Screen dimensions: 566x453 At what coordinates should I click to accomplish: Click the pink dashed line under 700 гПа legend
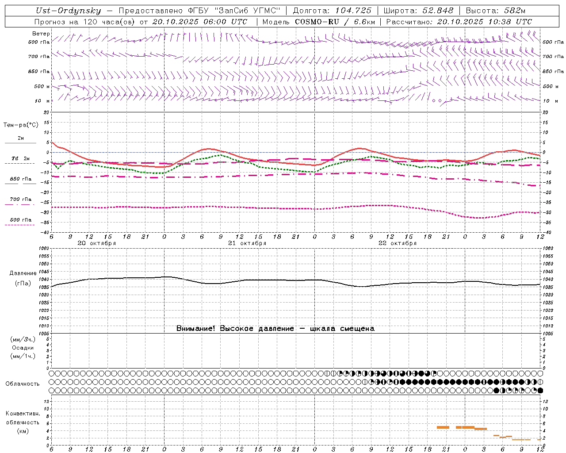[x=20, y=205]
